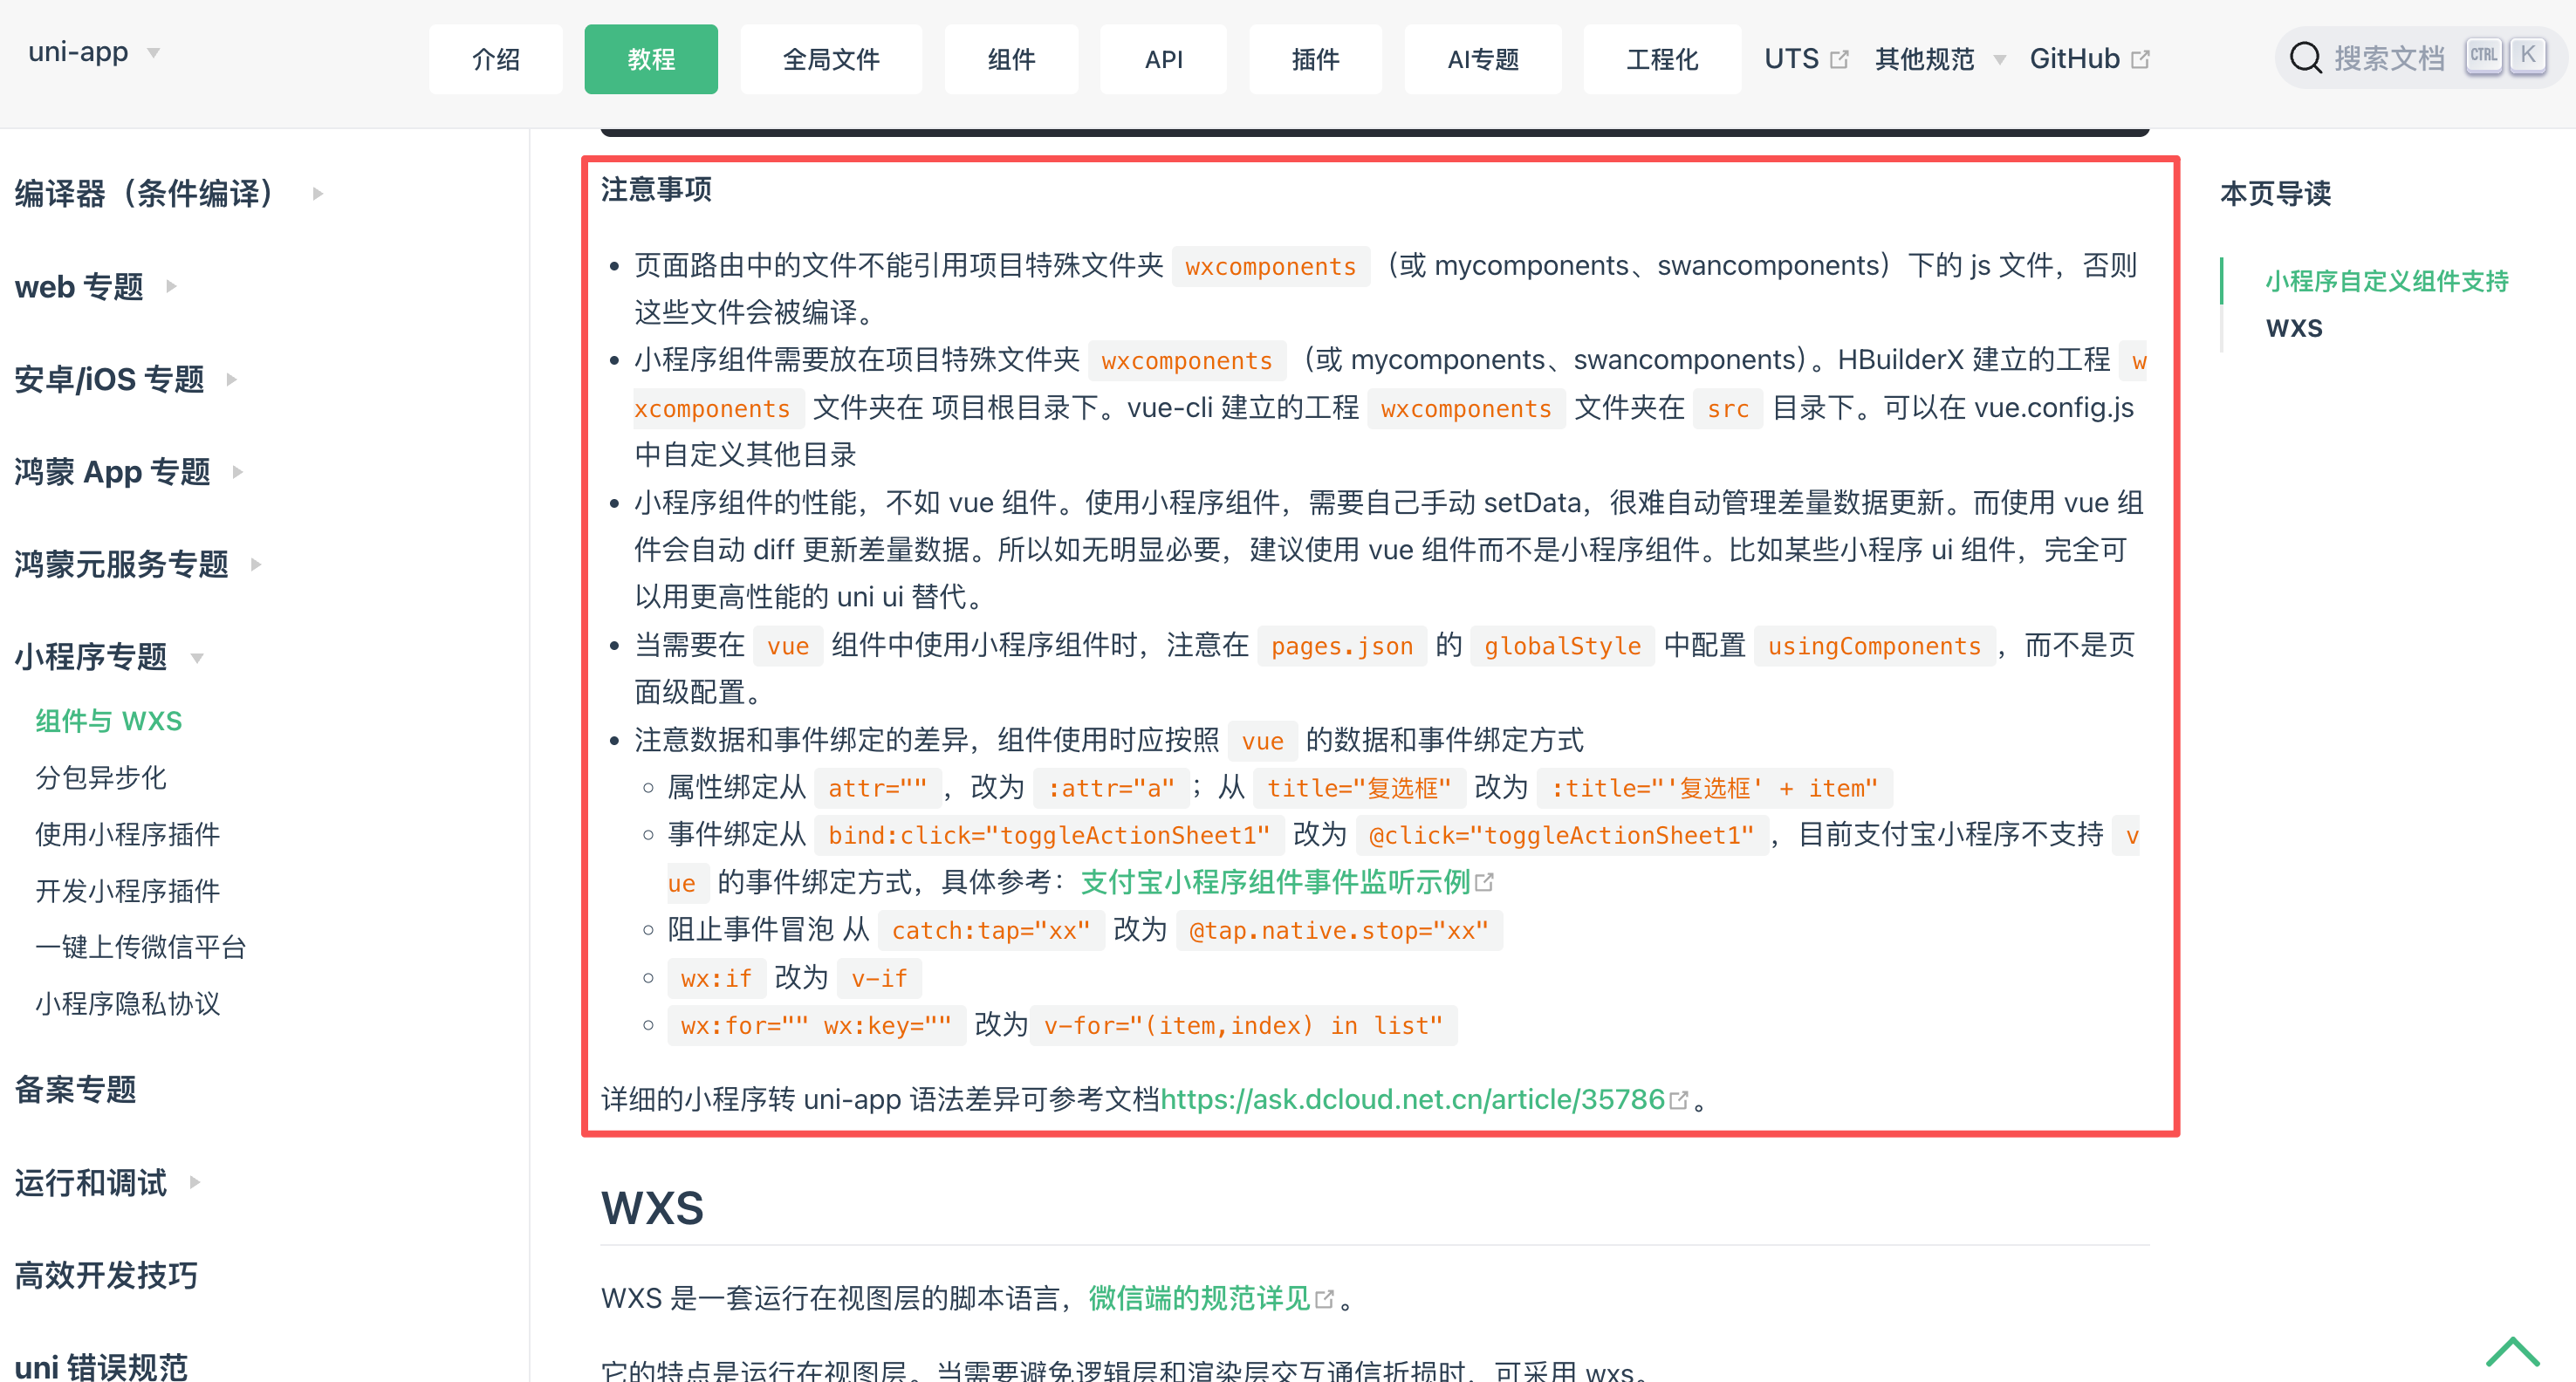This screenshot has width=2576, height=1382.
Task: Focus the 搜索文档 search field
Action: pyautogui.click(x=2390, y=58)
